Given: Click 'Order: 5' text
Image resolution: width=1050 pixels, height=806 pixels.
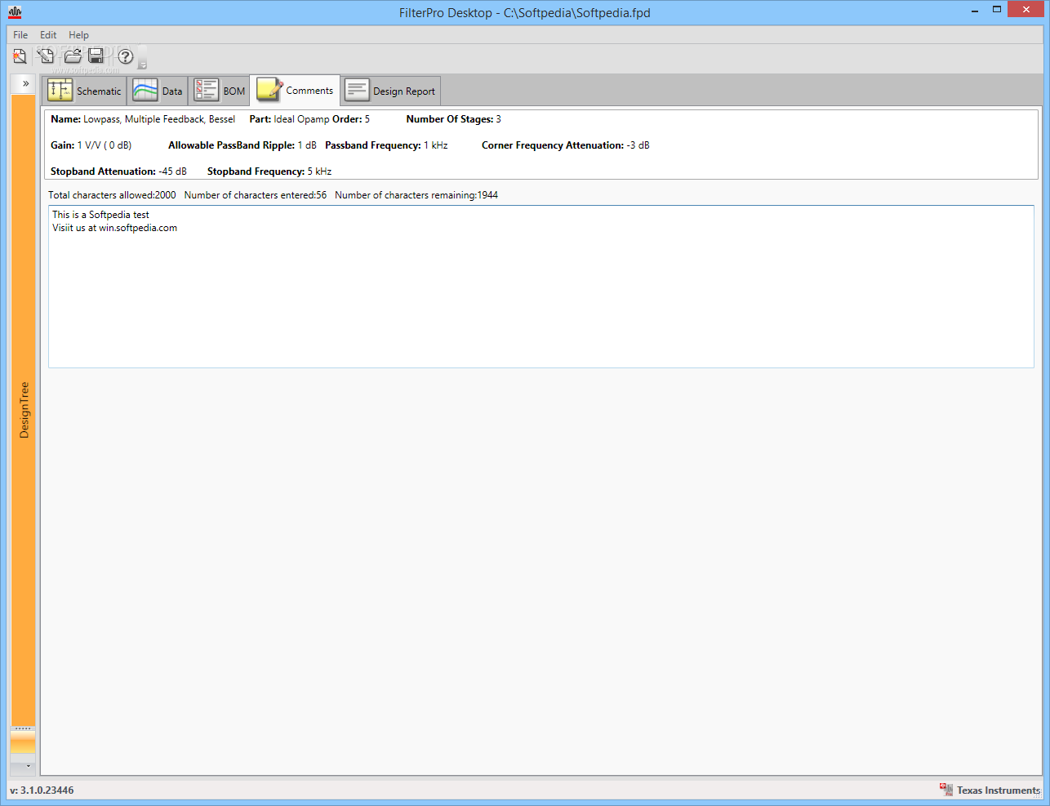Looking at the screenshot, I should point(351,119).
